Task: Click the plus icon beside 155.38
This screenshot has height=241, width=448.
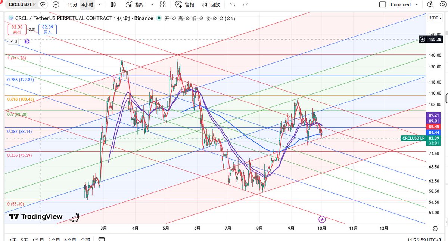Action: point(422,39)
